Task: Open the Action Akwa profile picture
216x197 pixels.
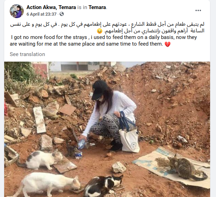Action: [x=17, y=11]
